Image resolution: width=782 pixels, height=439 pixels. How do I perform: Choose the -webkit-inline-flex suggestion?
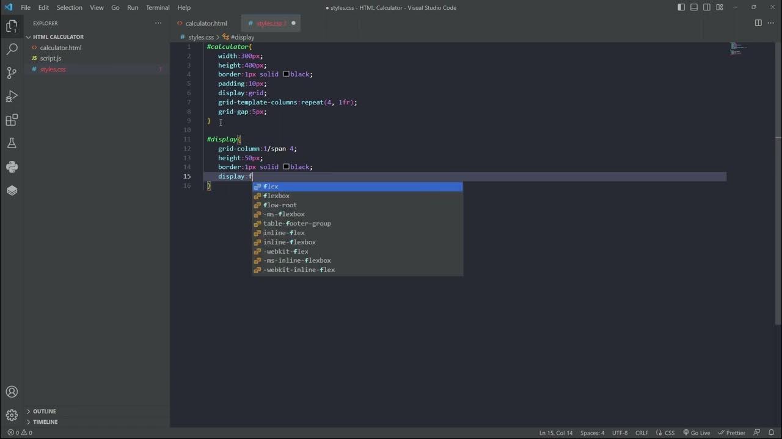click(358, 269)
